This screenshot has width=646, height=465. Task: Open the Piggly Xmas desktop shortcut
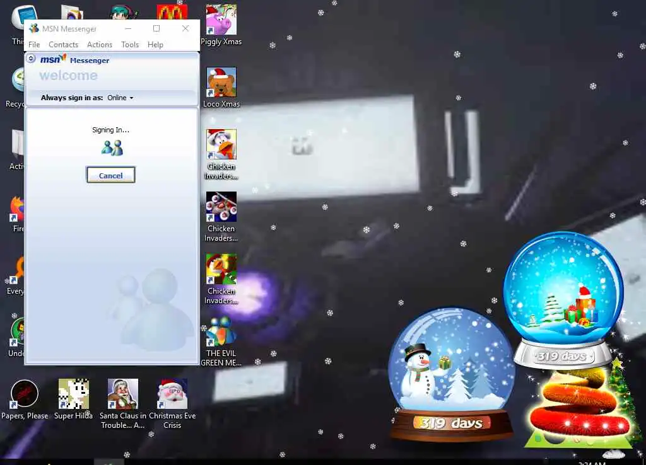tap(221, 25)
